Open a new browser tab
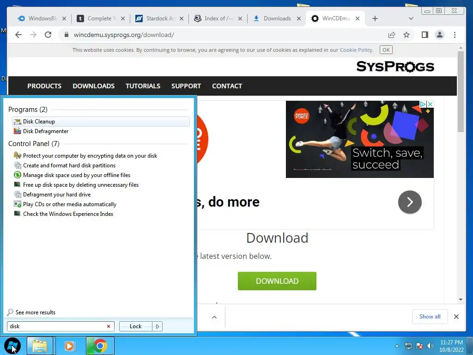The image size is (473, 355). [375, 18]
